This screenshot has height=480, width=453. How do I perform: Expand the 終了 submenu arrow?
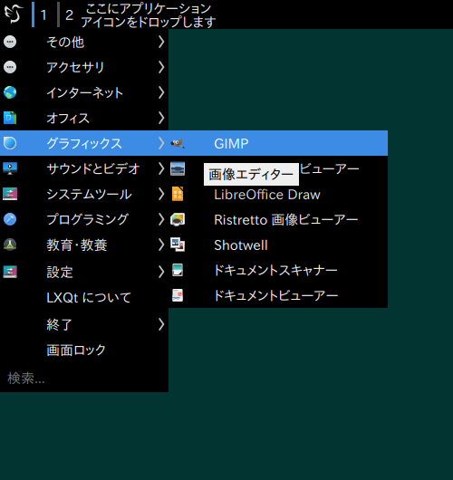pyautogui.click(x=161, y=324)
